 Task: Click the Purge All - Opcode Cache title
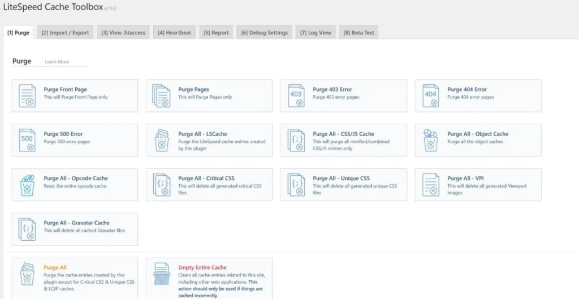tap(76, 178)
